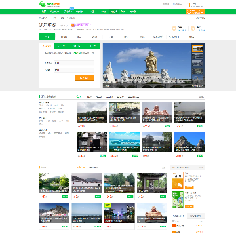
Task: Click the orange search button in the panel
Action: point(85,78)
